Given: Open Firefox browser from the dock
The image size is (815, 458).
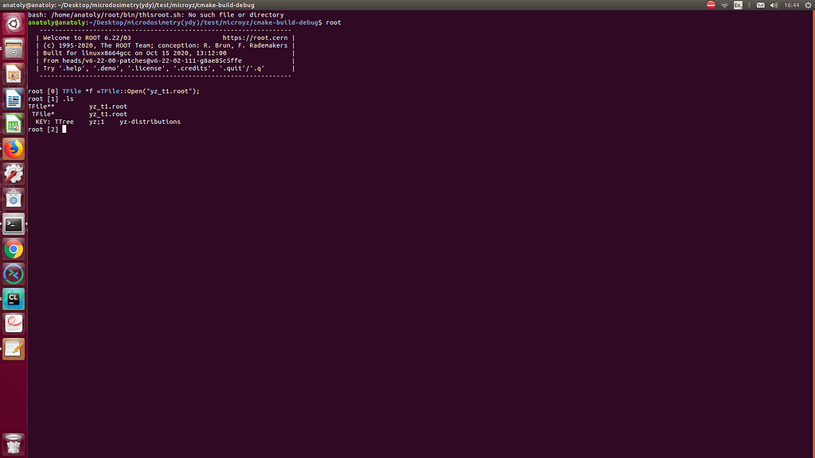Looking at the screenshot, I should [14, 149].
